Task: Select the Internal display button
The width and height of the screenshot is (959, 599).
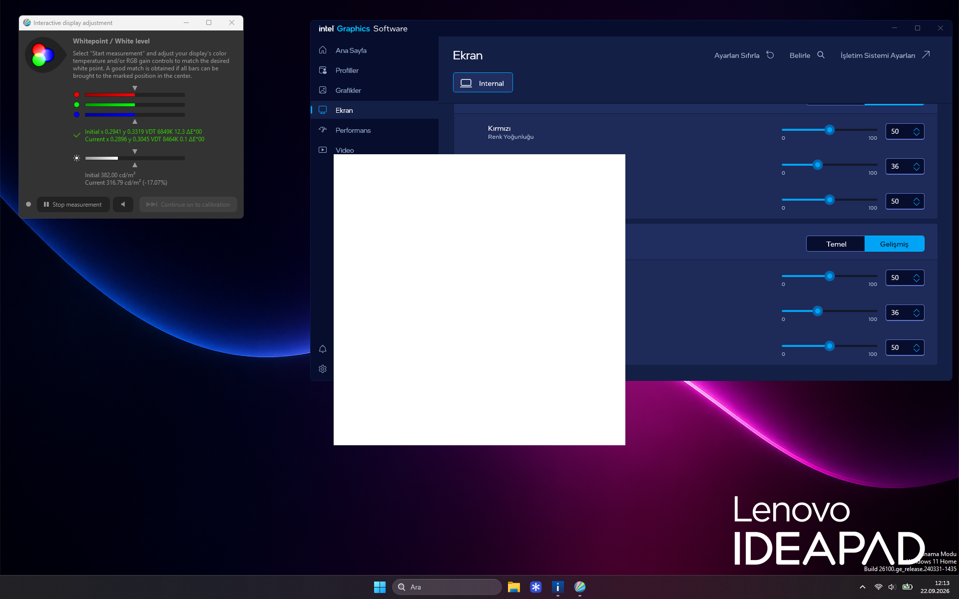Action: [482, 83]
